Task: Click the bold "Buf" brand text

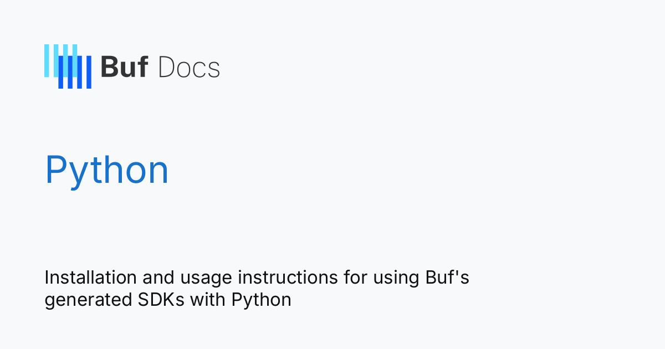Action: 124,68
